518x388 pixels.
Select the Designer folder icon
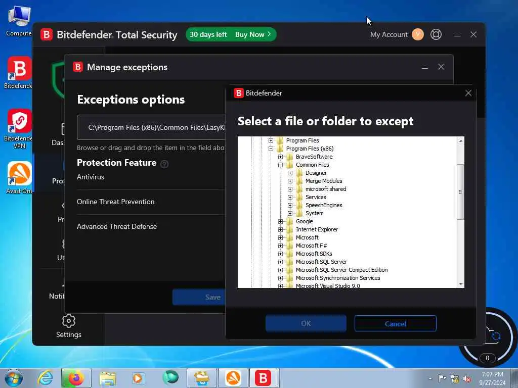pyautogui.click(x=299, y=173)
